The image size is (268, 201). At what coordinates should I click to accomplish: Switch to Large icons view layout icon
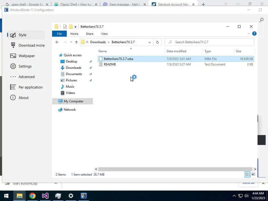253,175
